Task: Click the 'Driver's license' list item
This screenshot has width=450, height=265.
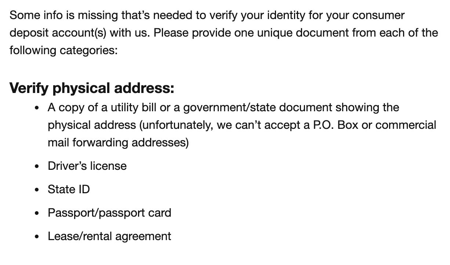Action: (87, 166)
